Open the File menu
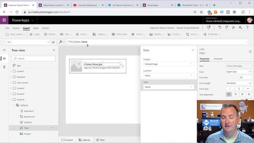This screenshot has width=254, height=143. pyautogui.click(x=7, y=28)
